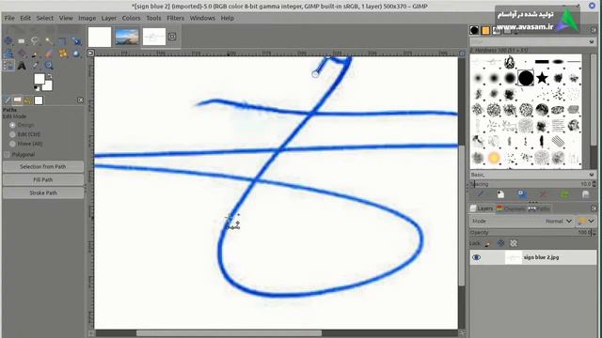Screen dimensions: 602x338
Task: Open the Layers dock tab configuration menu
Action: (594, 208)
